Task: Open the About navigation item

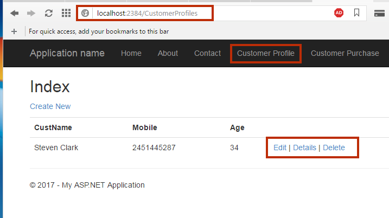Action: pos(168,53)
